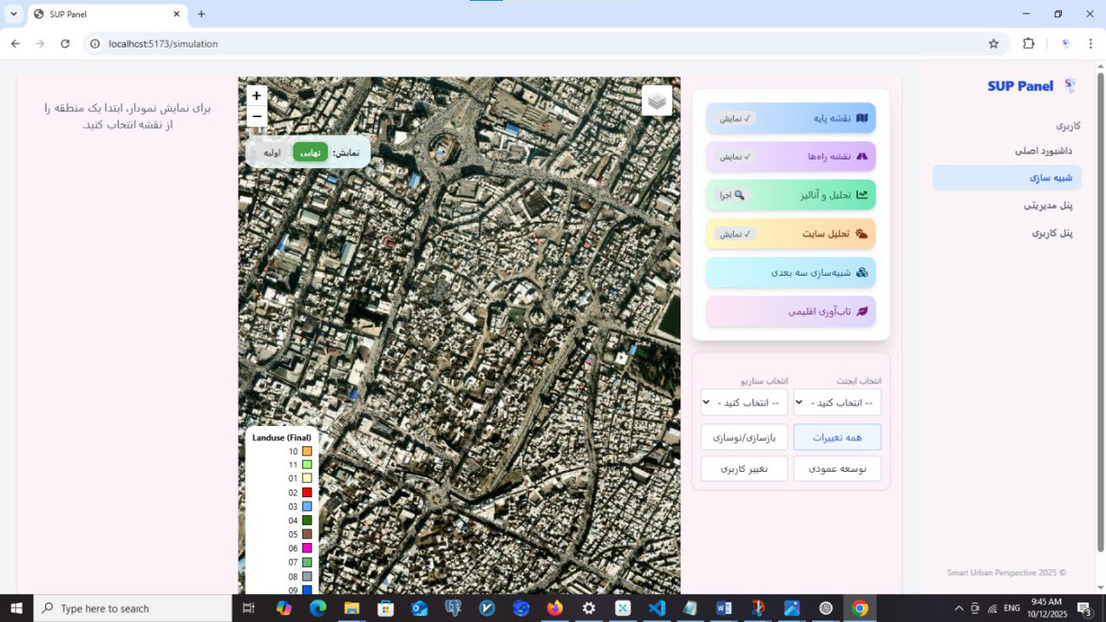Open the clock showing 9:45 AM
This screenshot has height=622, width=1106.
[1046, 608]
